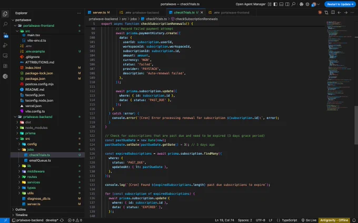Click Go Live in status bar

pyautogui.click(x=309, y=220)
